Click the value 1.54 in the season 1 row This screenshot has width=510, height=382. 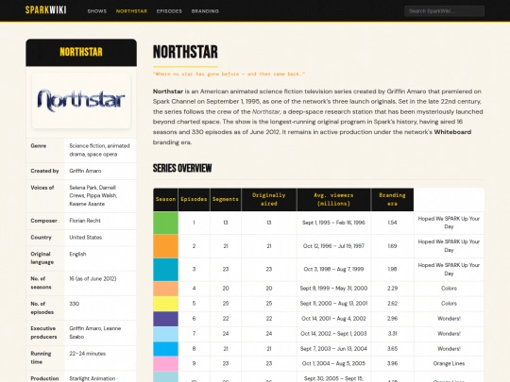[x=392, y=223]
